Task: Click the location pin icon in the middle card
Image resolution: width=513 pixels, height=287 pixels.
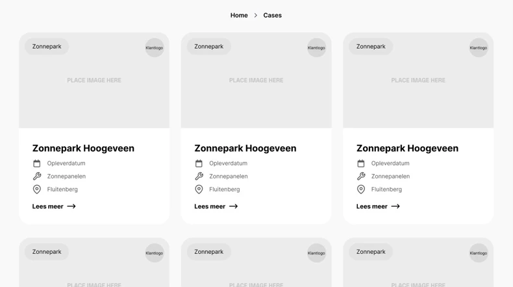Action: (x=199, y=190)
